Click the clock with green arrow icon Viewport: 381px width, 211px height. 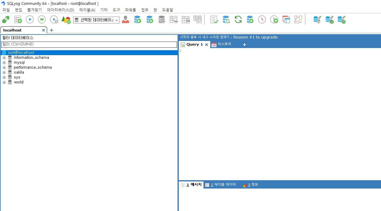(x=274, y=20)
